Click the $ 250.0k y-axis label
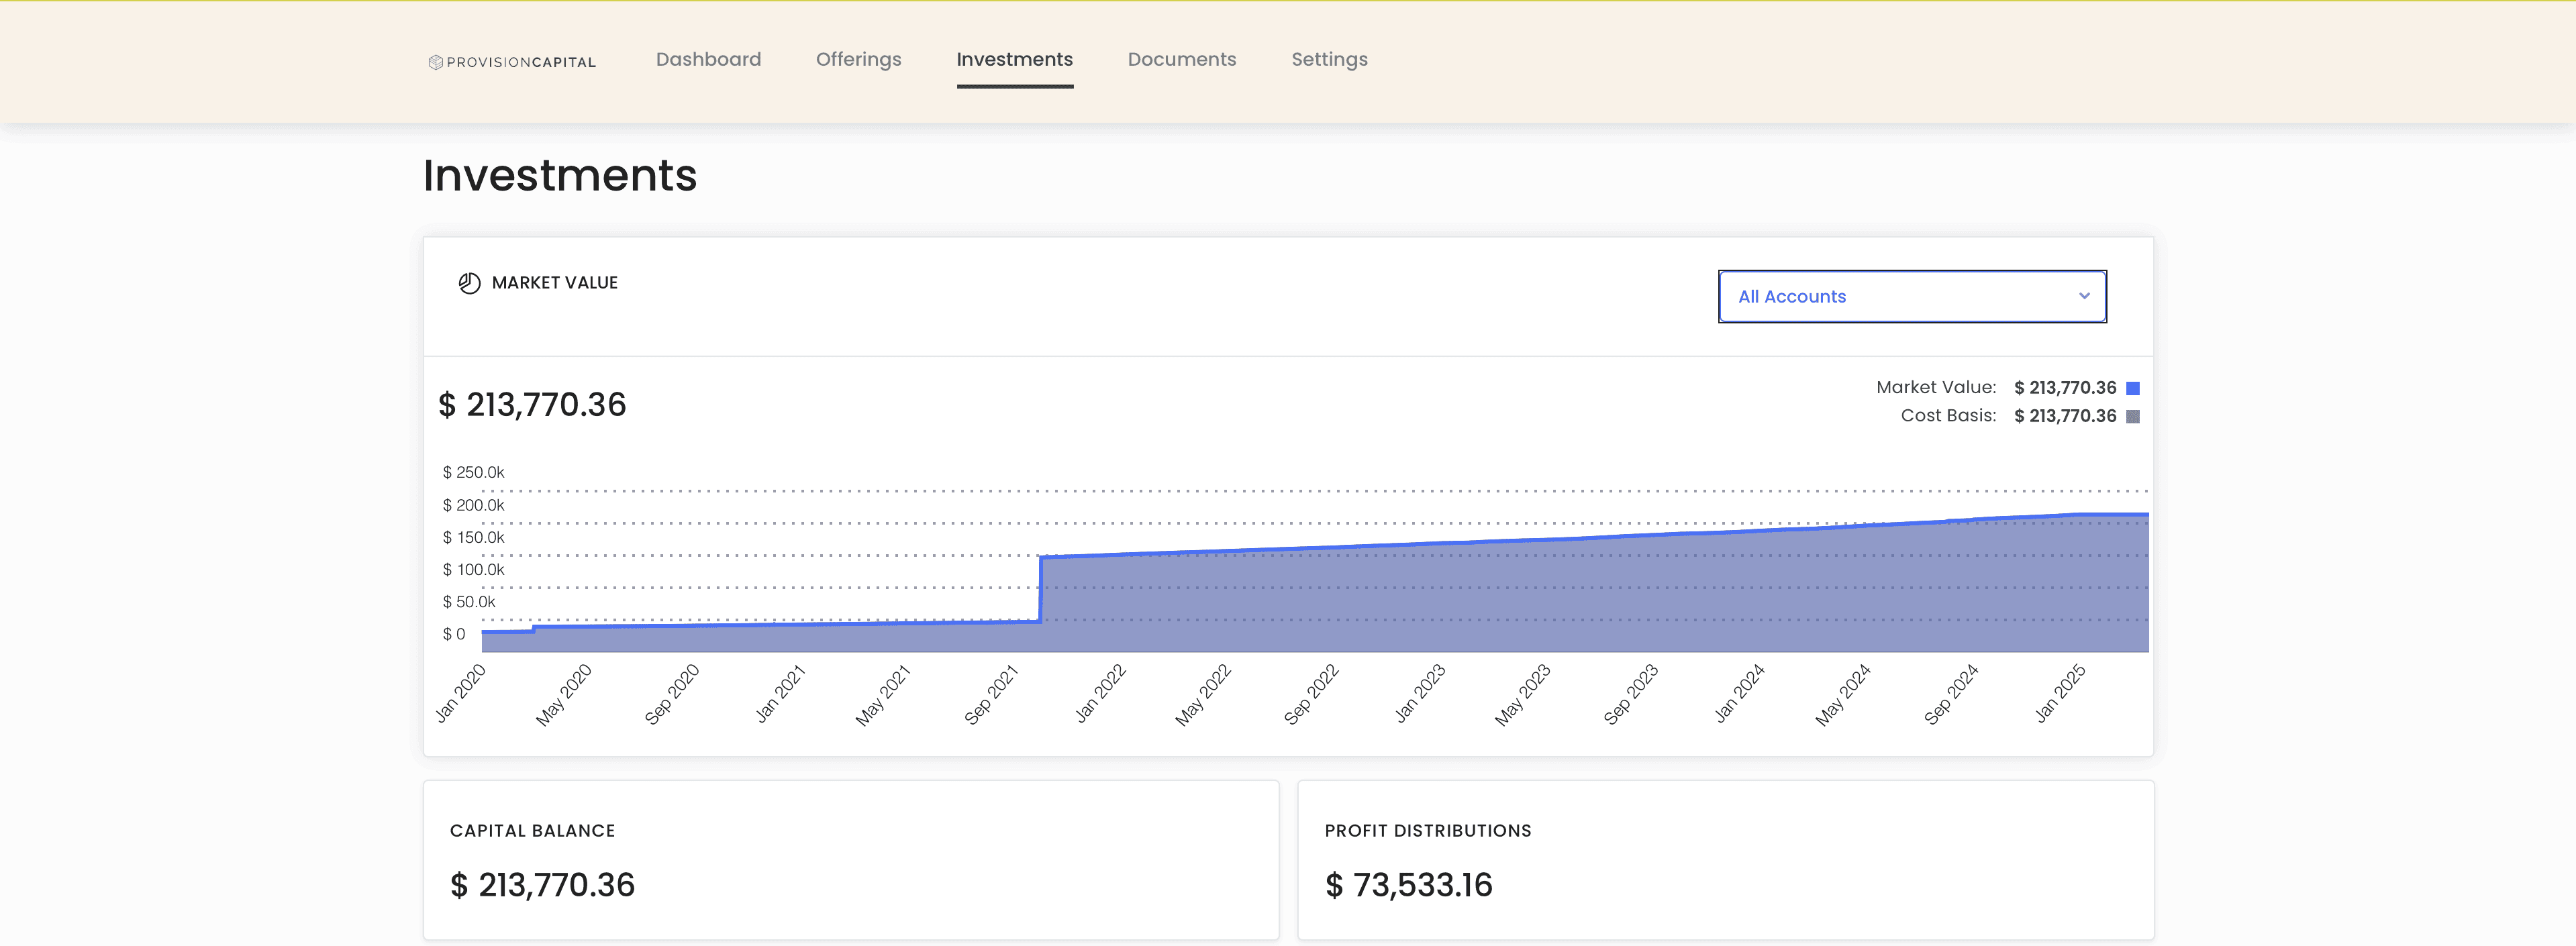The image size is (2576, 946). 474,472
